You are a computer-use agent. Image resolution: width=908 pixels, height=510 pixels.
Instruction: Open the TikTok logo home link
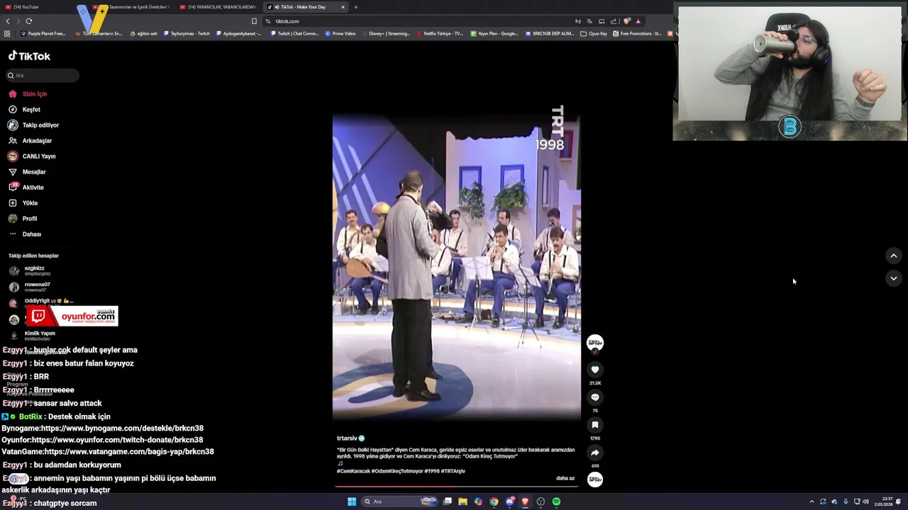click(x=29, y=56)
